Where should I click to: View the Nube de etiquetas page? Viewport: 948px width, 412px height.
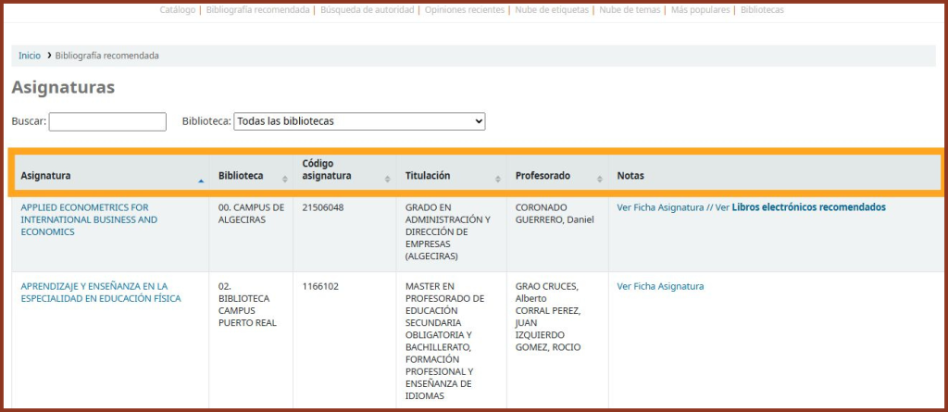coord(553,9)
